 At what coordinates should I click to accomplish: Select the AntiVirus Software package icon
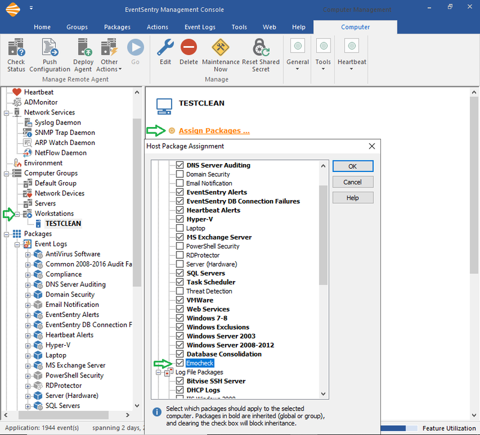38,254
